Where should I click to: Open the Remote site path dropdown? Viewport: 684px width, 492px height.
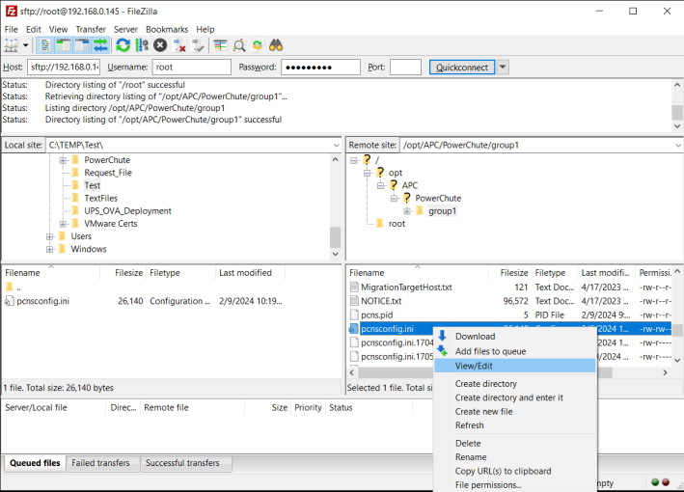678,146
